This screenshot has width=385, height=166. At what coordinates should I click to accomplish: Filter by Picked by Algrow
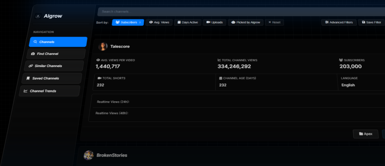click(245, 22)
